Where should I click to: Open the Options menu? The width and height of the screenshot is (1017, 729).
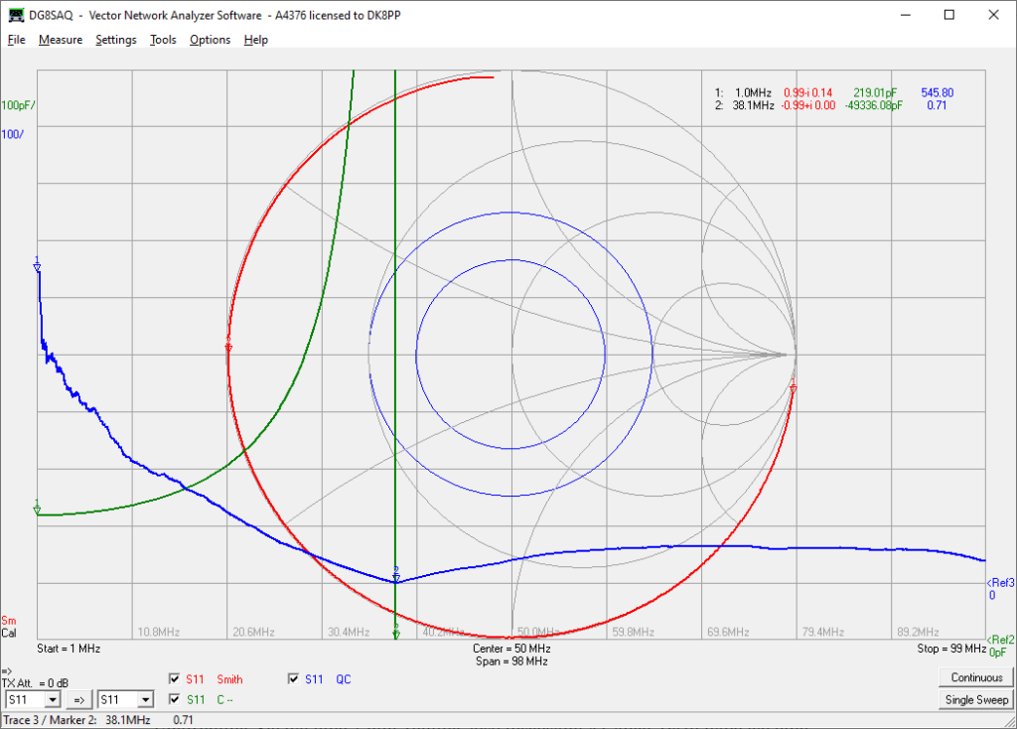[211, 40]
